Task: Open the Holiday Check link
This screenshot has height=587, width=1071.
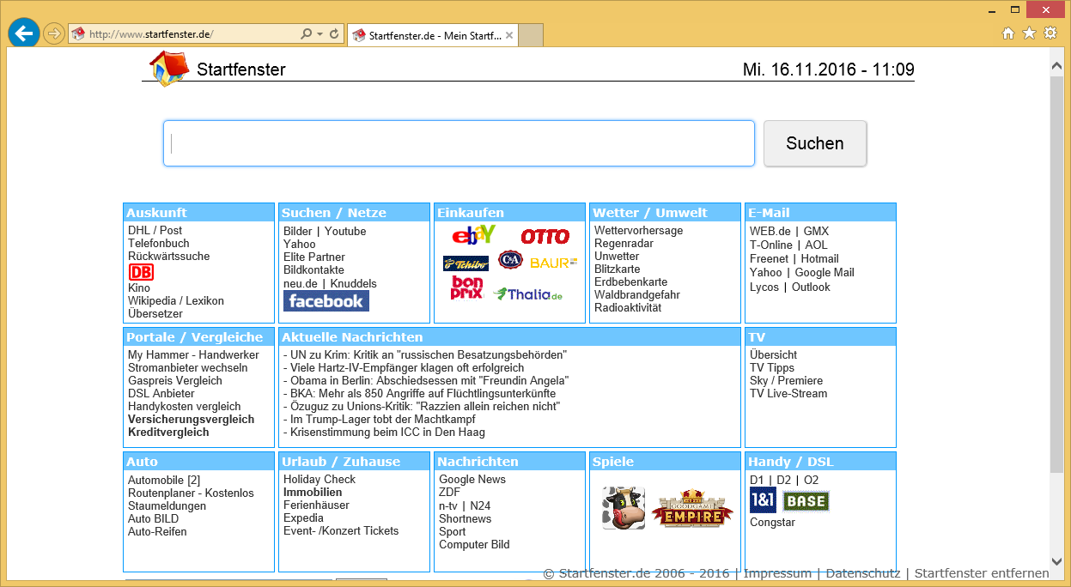Action: [319, 479]
